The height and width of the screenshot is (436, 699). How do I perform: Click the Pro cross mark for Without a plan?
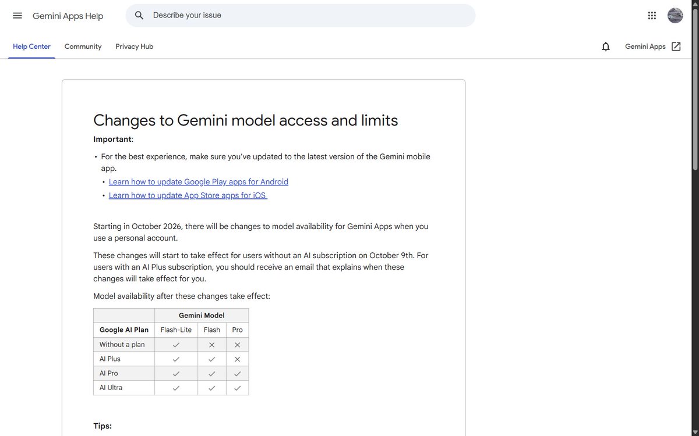point(237,345)
